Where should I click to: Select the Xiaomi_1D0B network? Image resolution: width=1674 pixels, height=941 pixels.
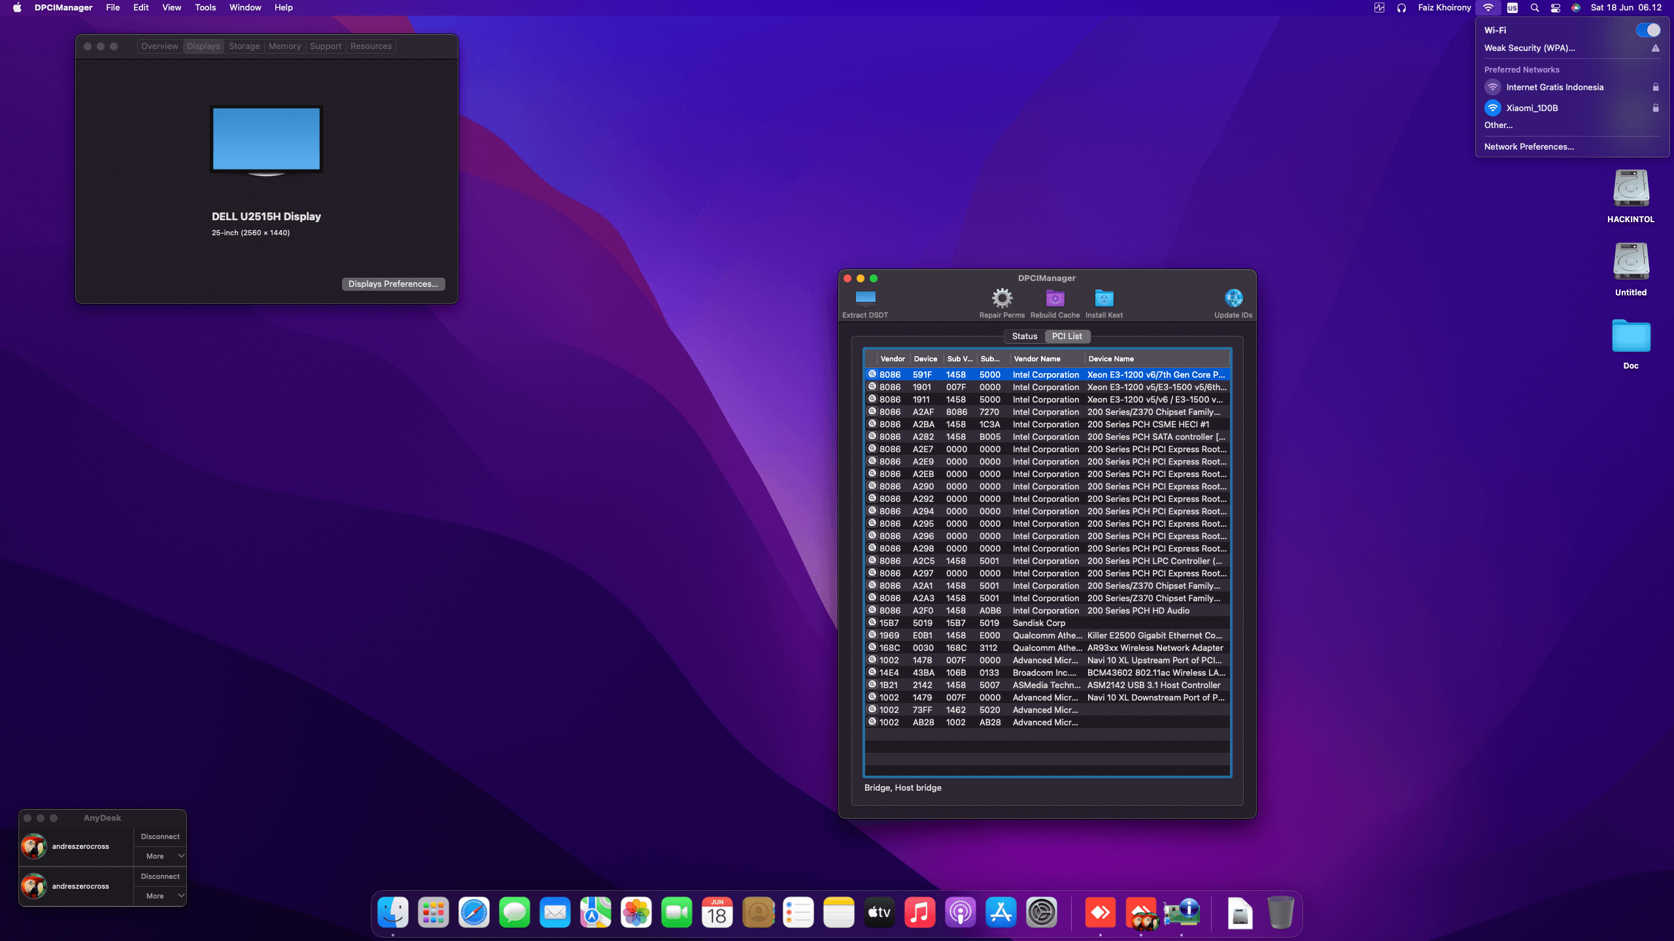pos(1572,108)
